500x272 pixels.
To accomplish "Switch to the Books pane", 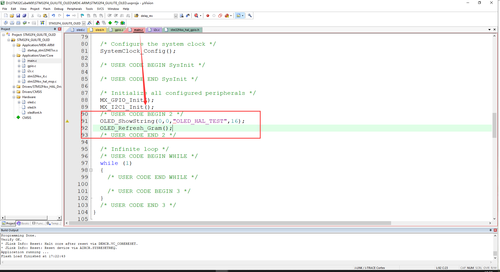I will click(23, 223).
